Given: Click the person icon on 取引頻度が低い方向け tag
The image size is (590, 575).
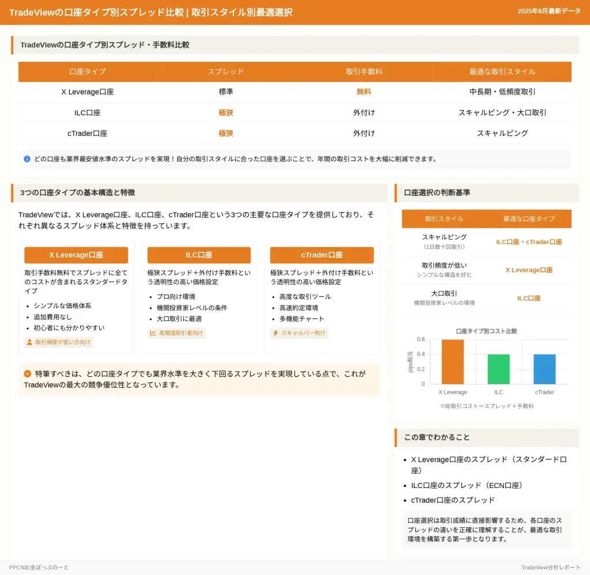Looking at the screenshot, I should [x=29, y=342].
